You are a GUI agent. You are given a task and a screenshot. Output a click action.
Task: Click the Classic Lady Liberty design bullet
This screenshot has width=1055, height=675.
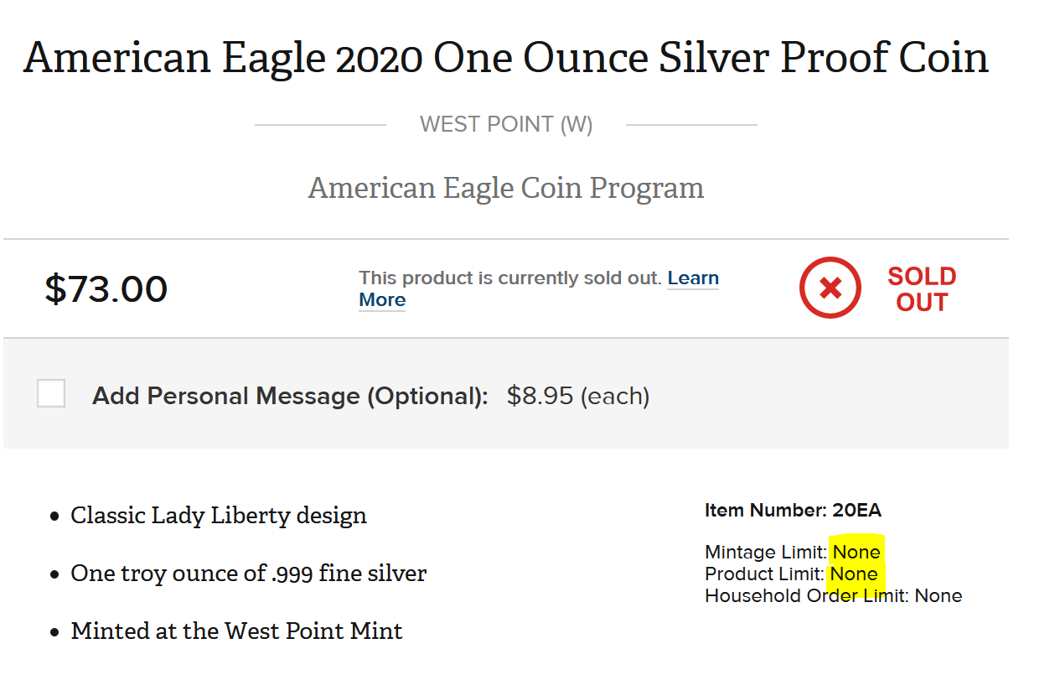[218, 515]
